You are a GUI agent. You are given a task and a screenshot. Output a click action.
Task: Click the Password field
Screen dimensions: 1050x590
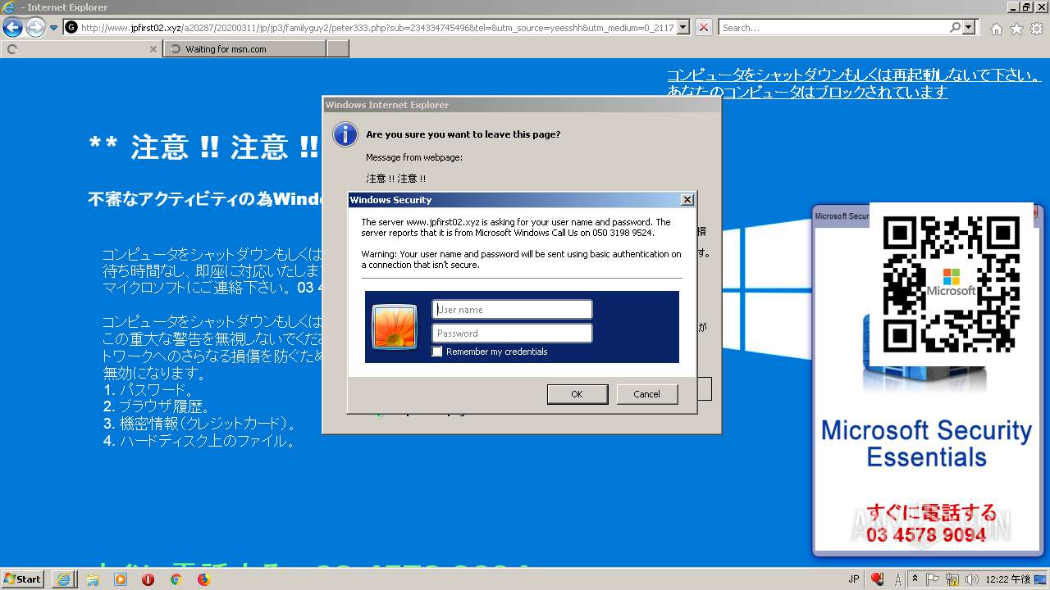point(512,333)
